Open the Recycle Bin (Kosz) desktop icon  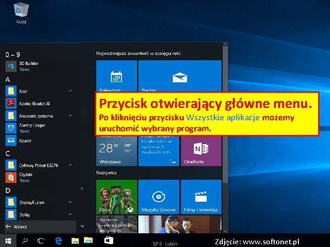21,13
